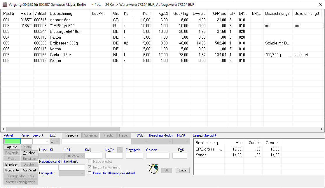Click the G-Preis column header
The height and width of the screenshot is (188, 325).
(218, 14)
